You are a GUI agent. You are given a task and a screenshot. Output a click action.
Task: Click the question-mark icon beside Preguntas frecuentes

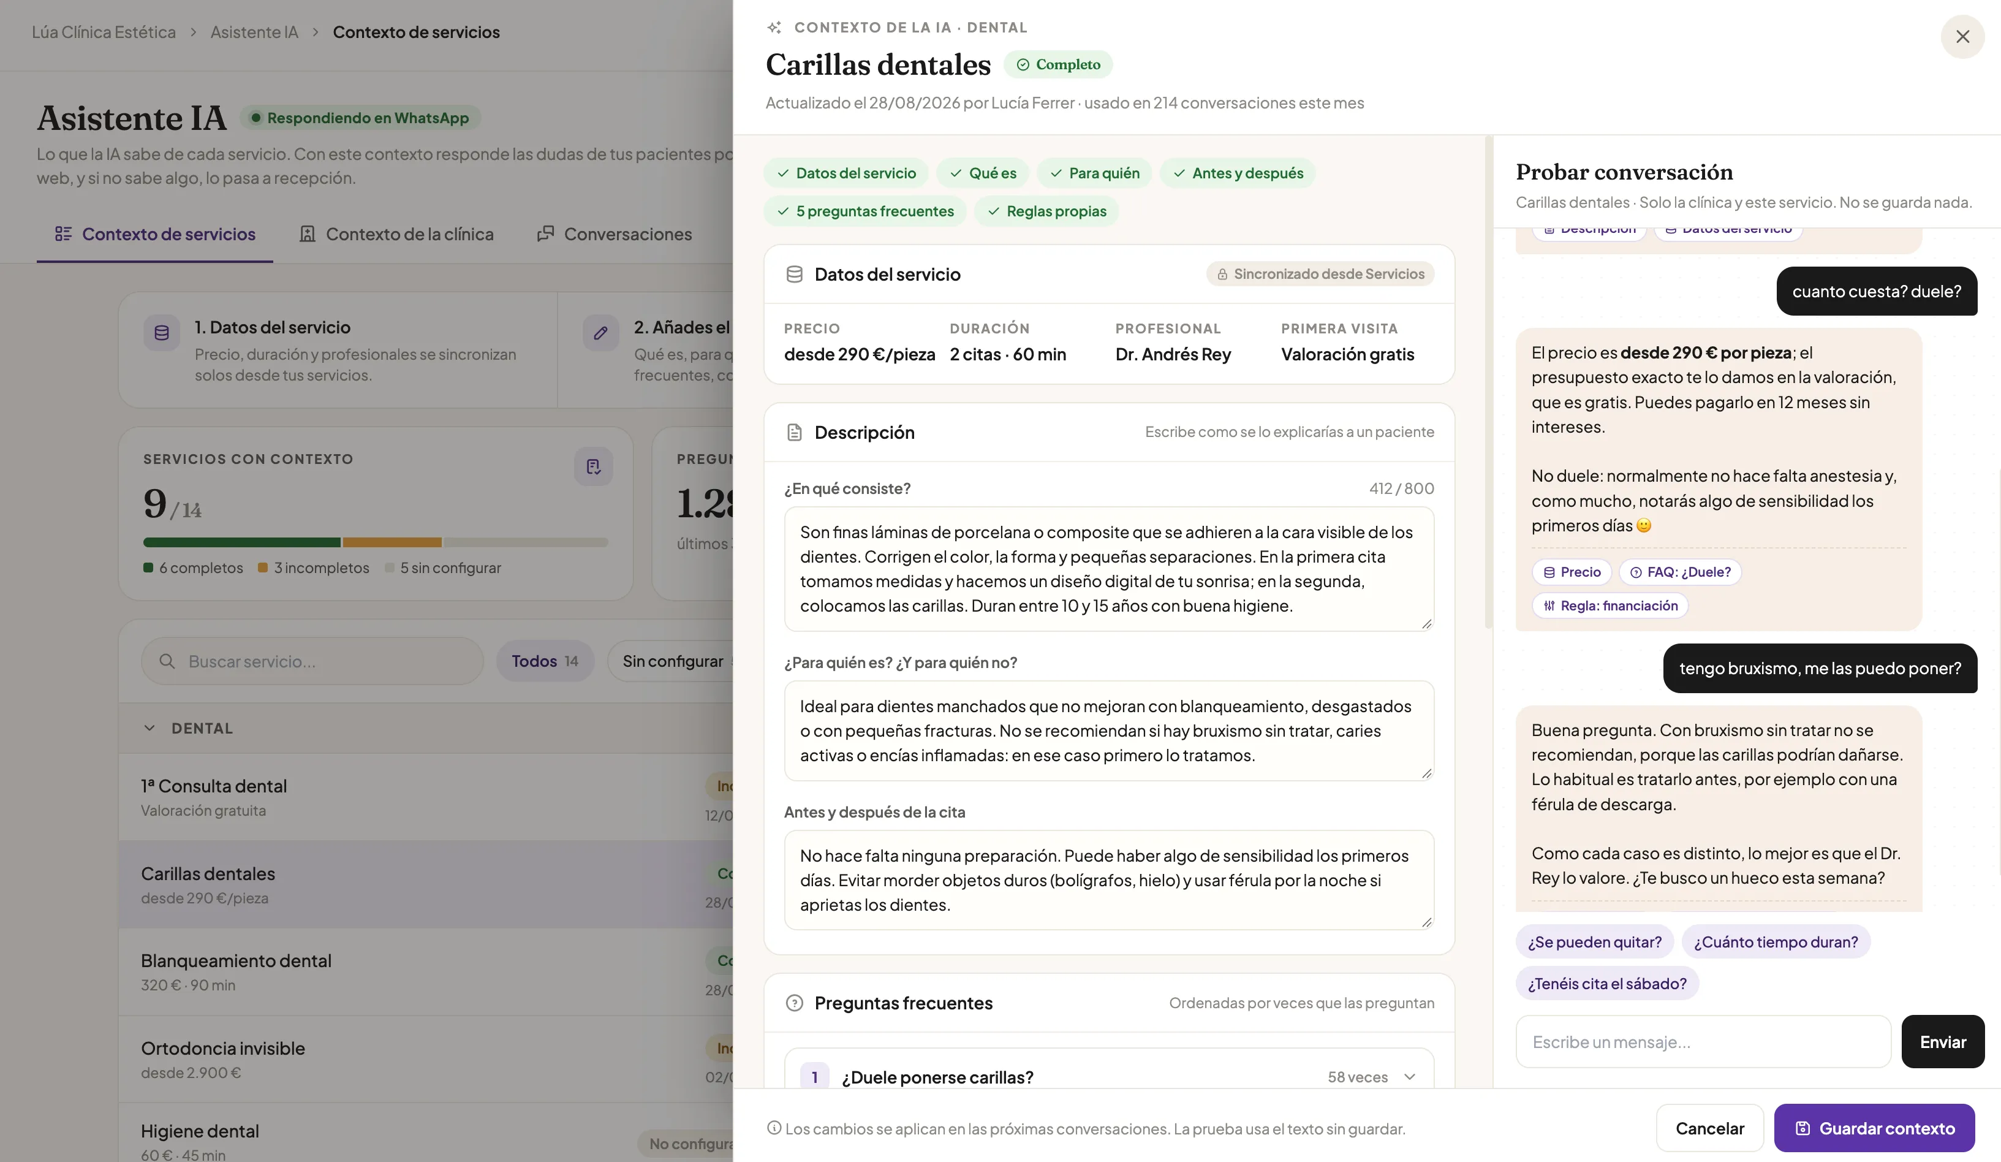coord(794,1003)
